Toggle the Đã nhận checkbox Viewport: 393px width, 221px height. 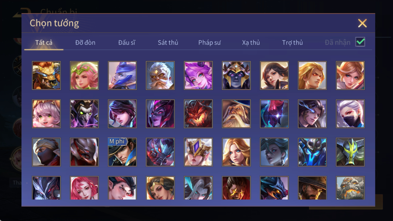pyautogui.click(x=360, y=42)
